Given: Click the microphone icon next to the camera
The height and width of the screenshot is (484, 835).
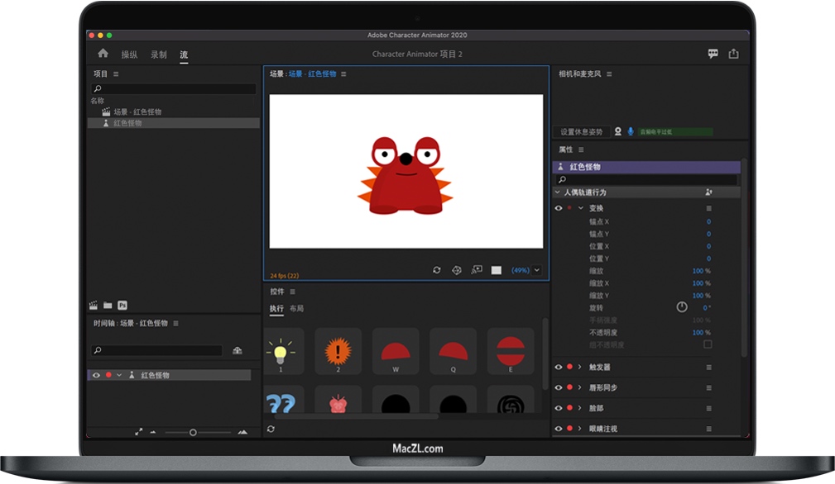Looking at the screenshot, I should 631,131.
